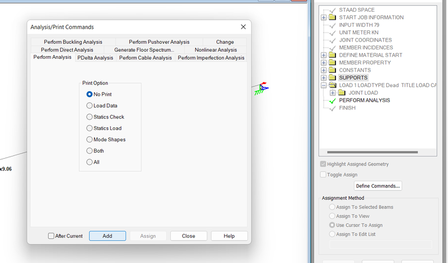Click the Add button
Viewport: 448px width, 263px height.
(x=108, y=236)
